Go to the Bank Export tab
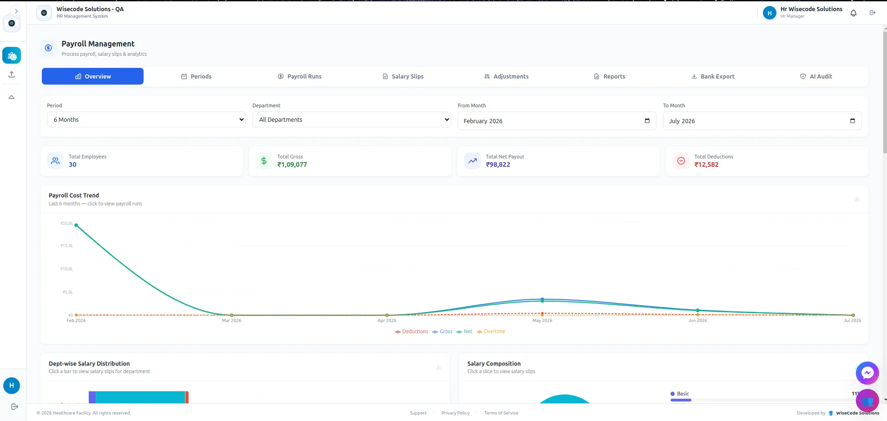Screen dimensions: 887x421 (x=713, y=76)
